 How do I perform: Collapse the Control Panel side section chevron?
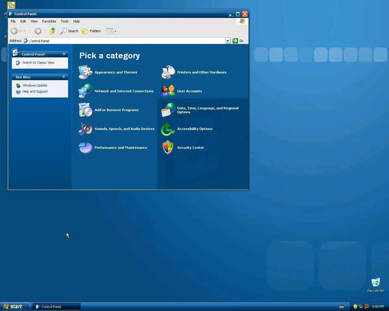click(x=64, y=54)
